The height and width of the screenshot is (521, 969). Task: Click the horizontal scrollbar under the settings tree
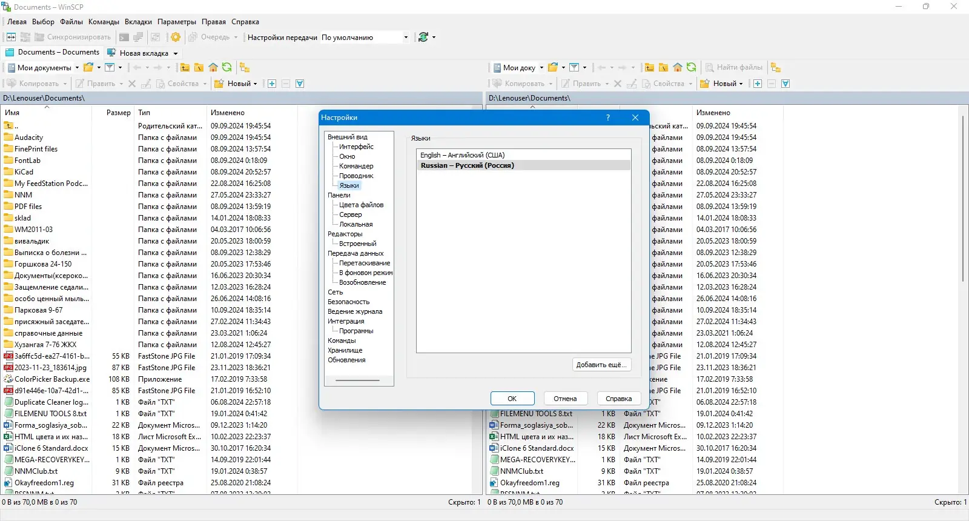tap(357, 380)
